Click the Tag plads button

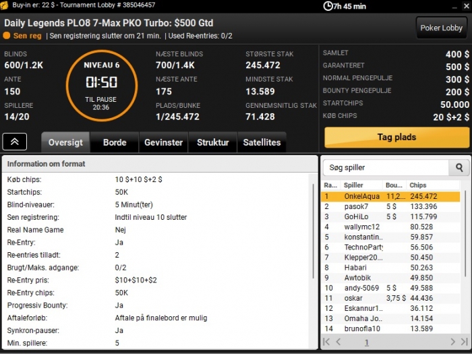point(396,138)
